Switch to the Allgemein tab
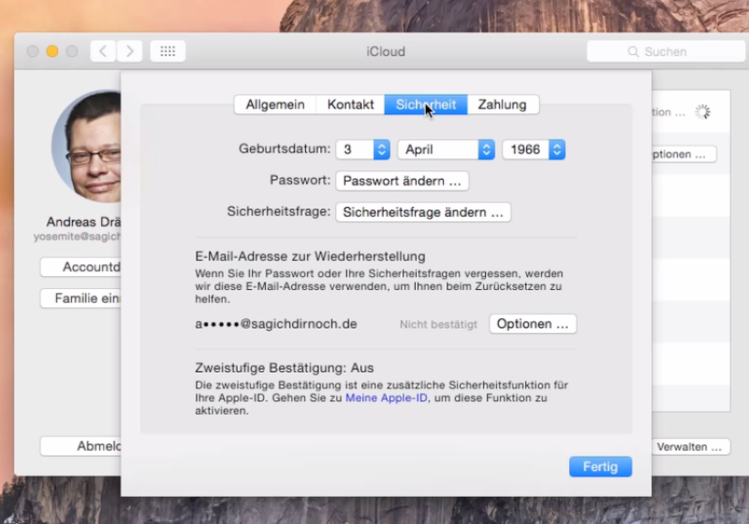 tap(275, 105)
